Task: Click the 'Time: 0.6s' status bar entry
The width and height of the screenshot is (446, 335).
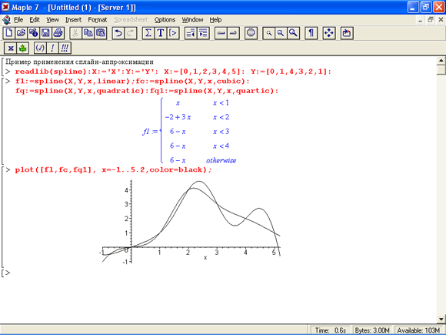Action: [x=330, y=330]
